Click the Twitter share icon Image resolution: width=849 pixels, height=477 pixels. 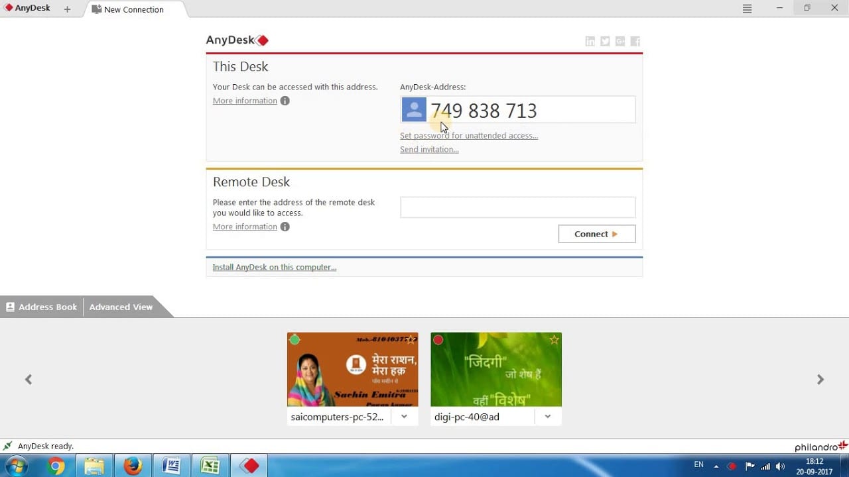(605, 41)
